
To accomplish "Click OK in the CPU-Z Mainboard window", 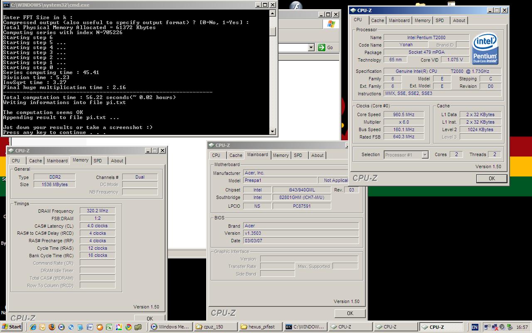I will click(350, 313).
